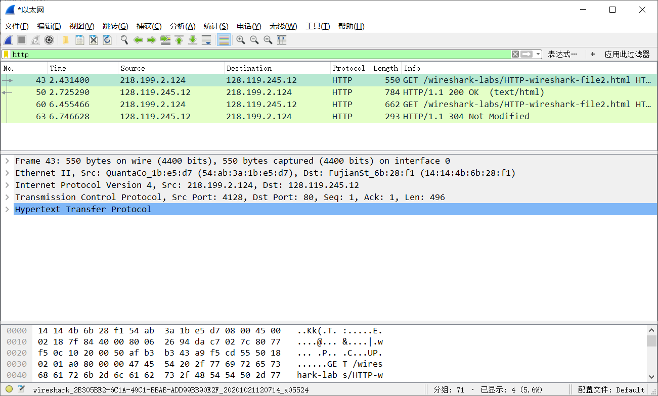The width and height of the screenshot is (658, 396).
Task: Expand Hypertext Transfer Protocol section
Action: pos(7,209)
